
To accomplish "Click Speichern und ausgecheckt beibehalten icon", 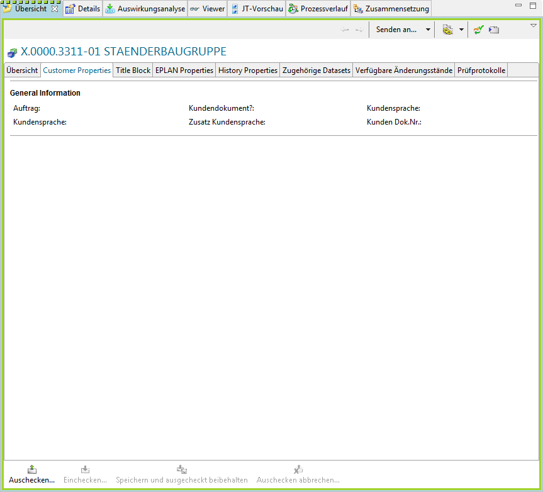I will (x=181, y=469).
